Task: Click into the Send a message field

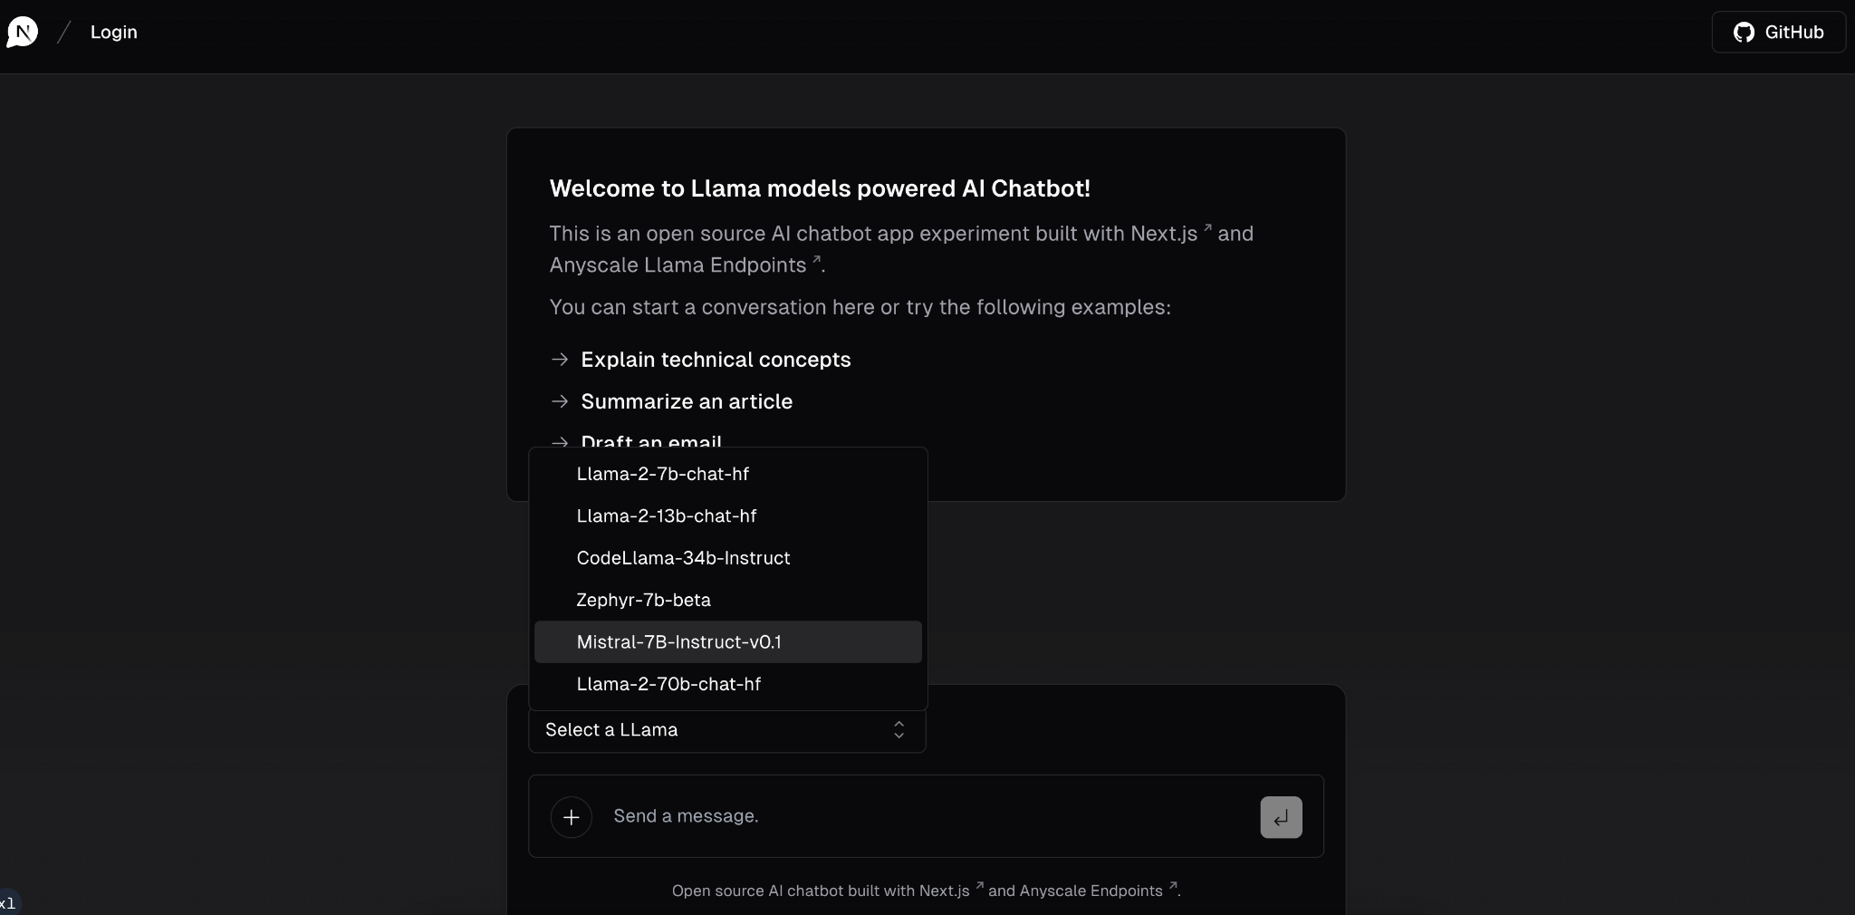Action: [x=815, y=815]
